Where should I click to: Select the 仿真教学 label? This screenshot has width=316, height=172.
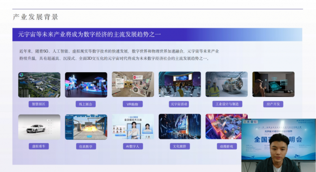(x=86, y=146)
